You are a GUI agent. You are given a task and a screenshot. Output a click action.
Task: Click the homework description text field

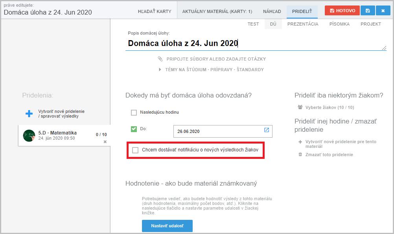click(256, 43)
